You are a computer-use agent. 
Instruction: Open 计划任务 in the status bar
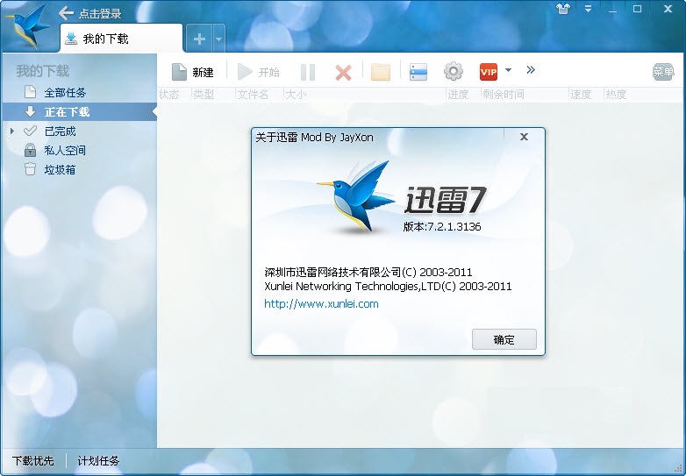tap(98, 461)
